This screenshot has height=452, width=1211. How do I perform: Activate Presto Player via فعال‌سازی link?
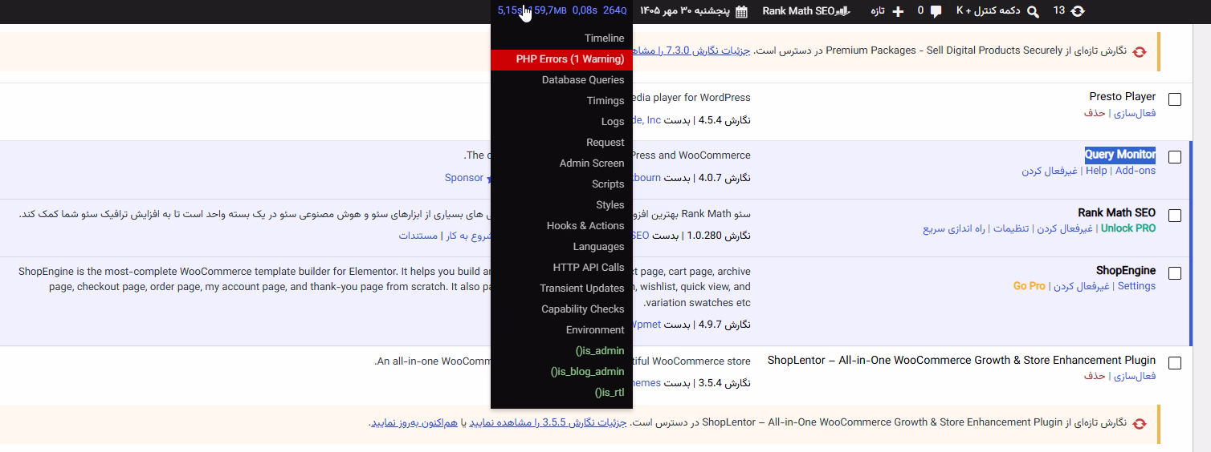pyautogui.click(x=1134, y=113)
